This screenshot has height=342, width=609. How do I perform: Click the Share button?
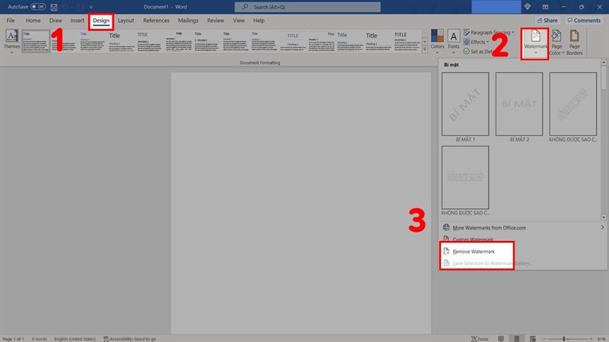click(547, 21)
